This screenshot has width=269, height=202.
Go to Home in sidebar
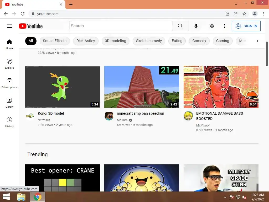(9, 44)
